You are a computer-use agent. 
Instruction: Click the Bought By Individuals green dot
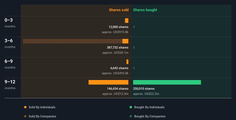(131, 107)
